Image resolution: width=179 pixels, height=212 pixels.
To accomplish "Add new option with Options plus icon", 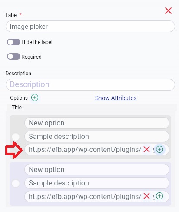I will [35, 98].
